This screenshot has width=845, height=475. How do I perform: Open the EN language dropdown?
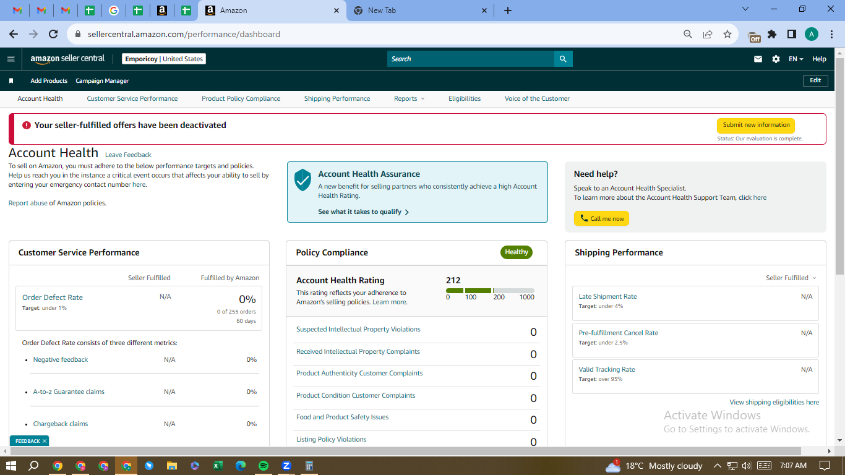point(796,59)
